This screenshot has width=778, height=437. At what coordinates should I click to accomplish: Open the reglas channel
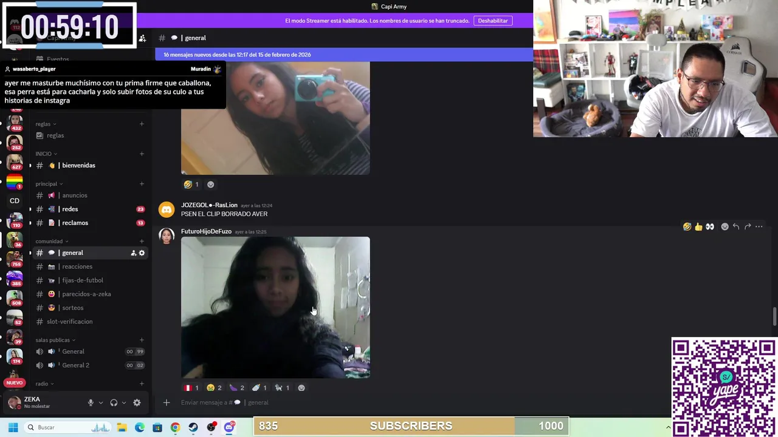pyautogui.click(x=90, y=135)
